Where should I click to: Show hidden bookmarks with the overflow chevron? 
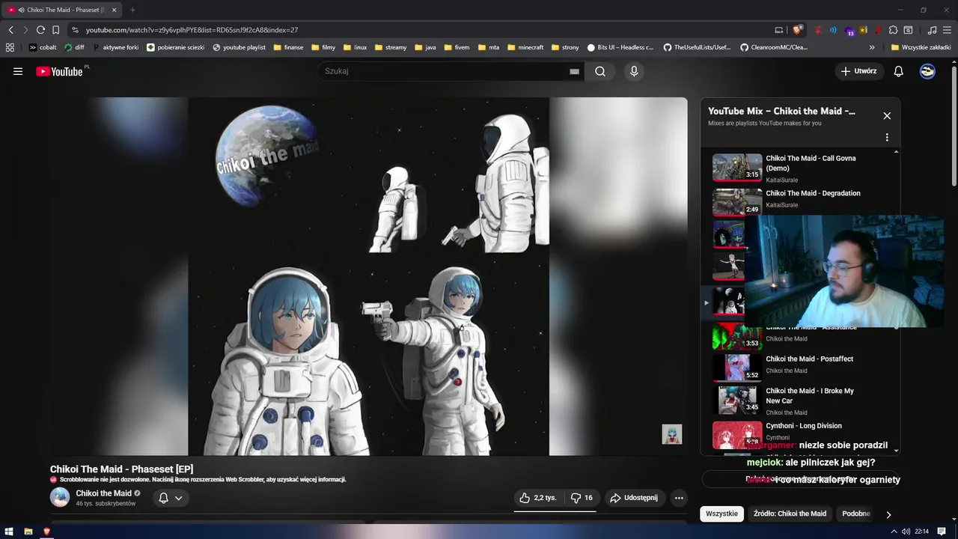click(872, 47)
